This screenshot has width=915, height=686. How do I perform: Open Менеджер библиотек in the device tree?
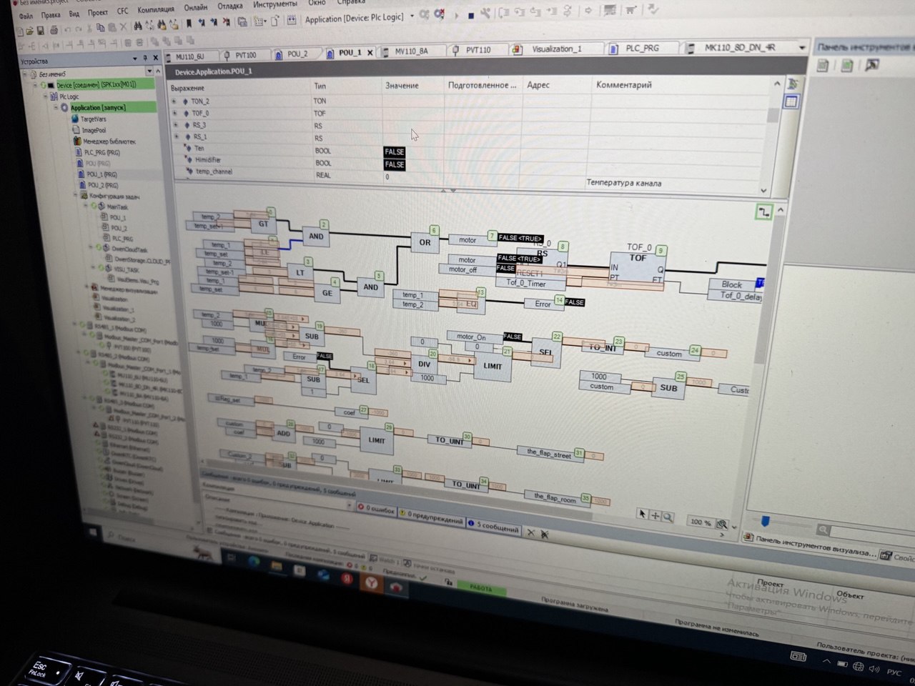[x=108, y=141]
